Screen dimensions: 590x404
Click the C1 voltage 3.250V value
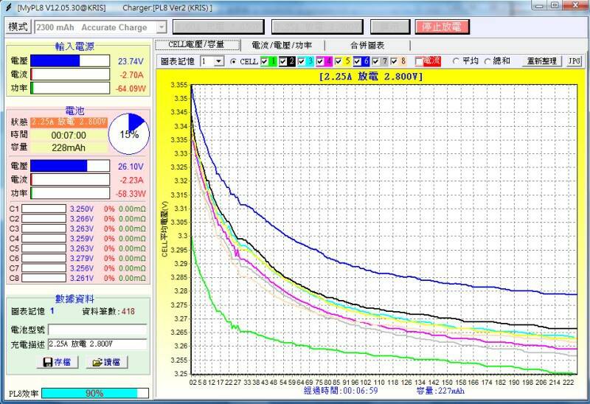[x=82, y=209]
